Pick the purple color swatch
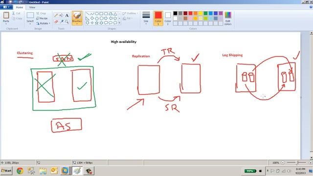This screenshot has height=176, width=313. 221,13
